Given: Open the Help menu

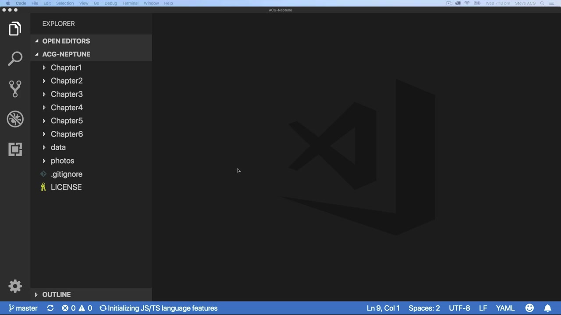Looking at the screenshot, I should tap(168, 3).
